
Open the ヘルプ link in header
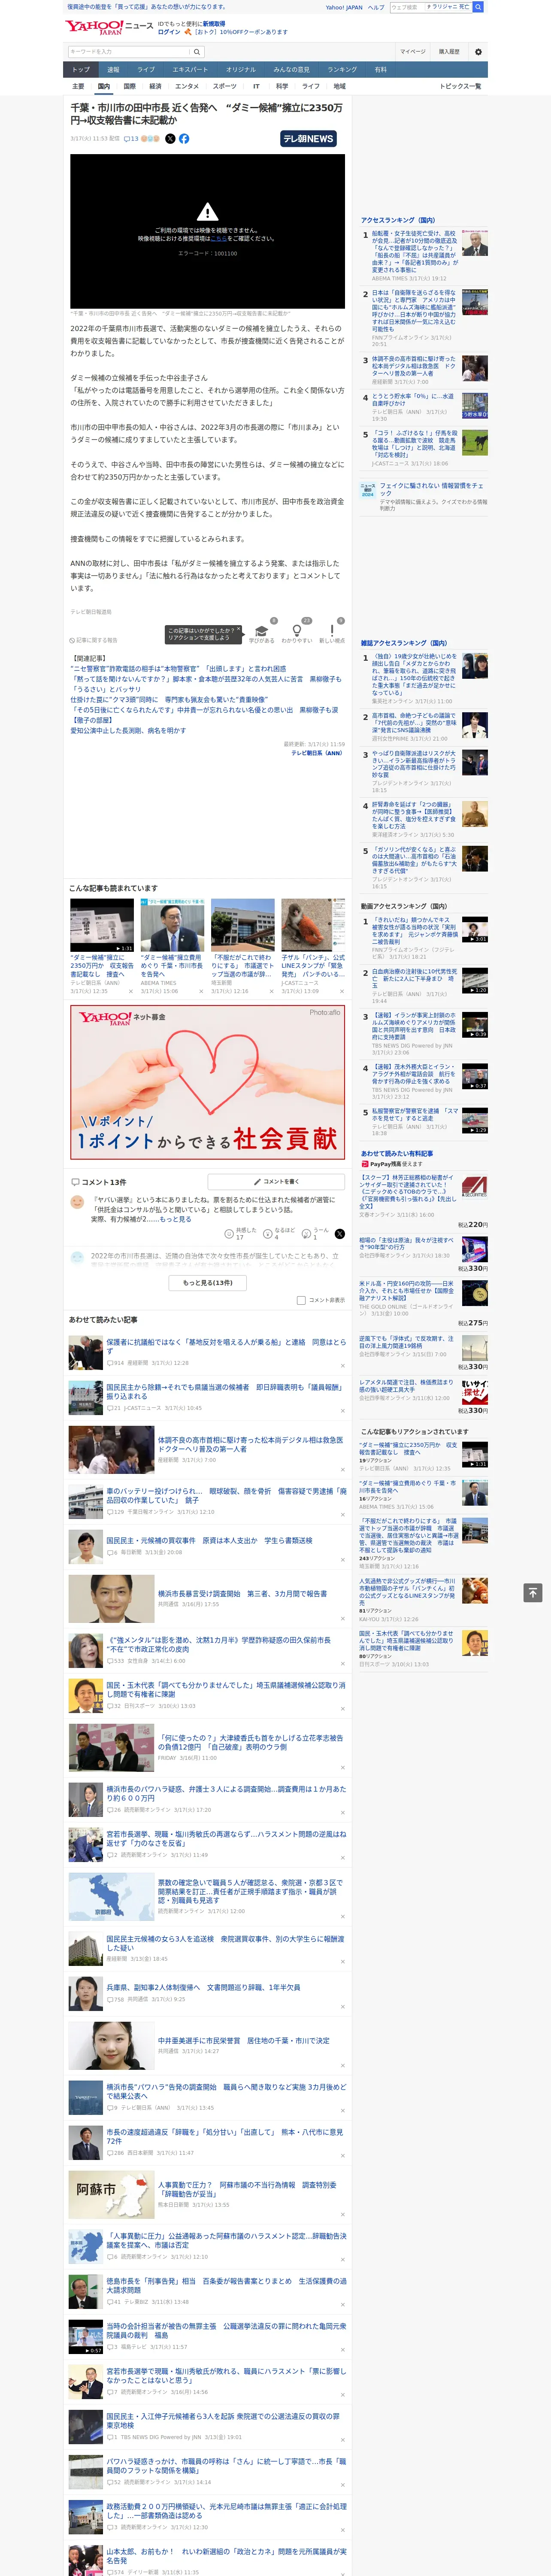click(x=376, y=7)
